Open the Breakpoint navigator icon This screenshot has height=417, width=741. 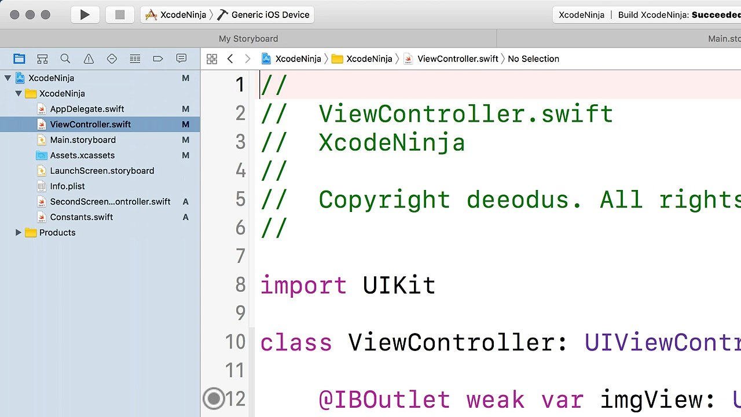point(158,58)
